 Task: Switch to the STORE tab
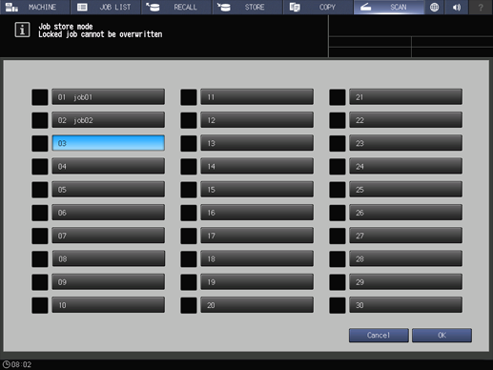[x=247, y=7]
